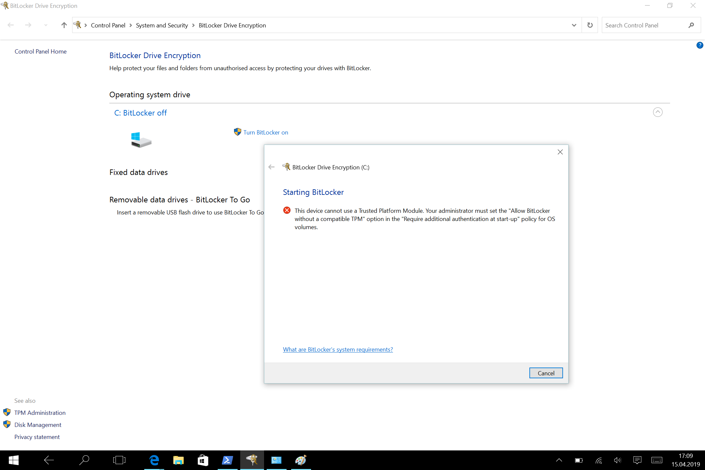The height and width of the screenshot is (470, 705).
Task: Launch Microsoft Edge from taskbar
Action: point(154,460)
